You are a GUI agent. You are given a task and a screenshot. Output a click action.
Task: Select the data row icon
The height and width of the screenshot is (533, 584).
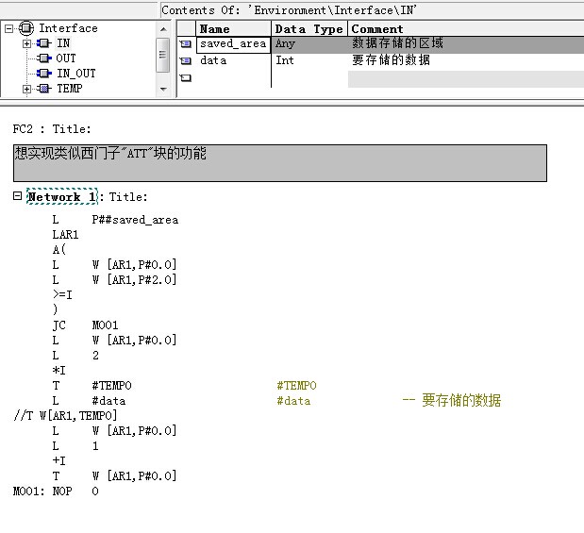186,60
